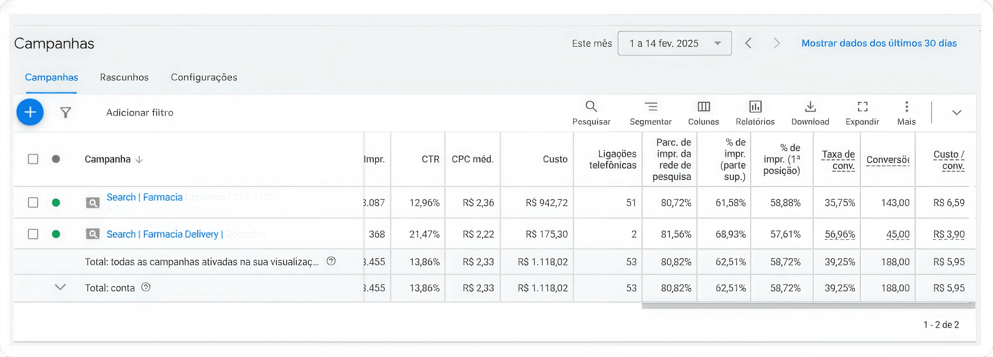Collapse the toolbar with the chevron
993x357 pixels.
956,113
